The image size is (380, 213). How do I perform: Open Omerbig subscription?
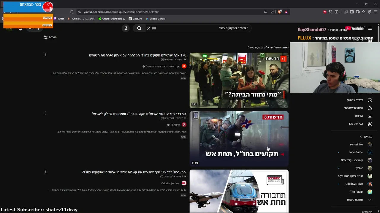pos(356,160)
